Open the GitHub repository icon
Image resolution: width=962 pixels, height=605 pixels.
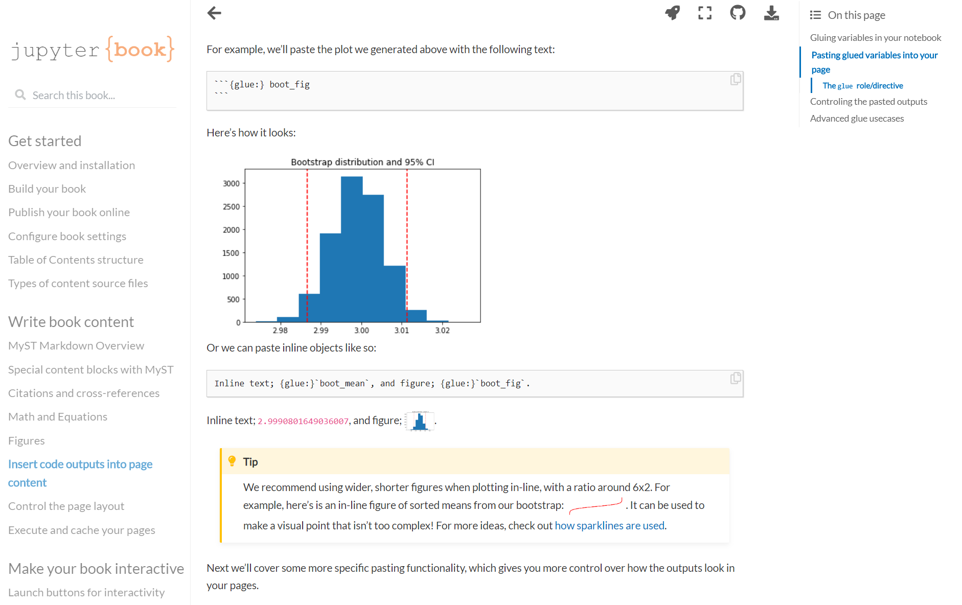[x=738, y=12]
